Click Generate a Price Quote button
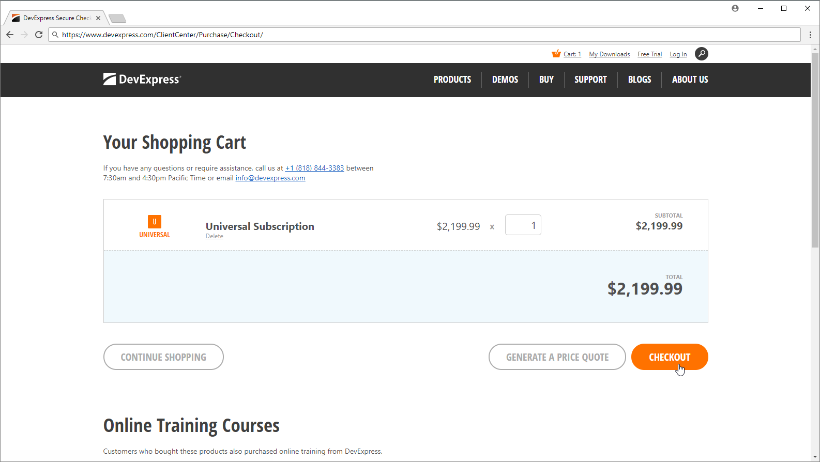The height and width of the screenshot is (462, 820). pos(557,357)
